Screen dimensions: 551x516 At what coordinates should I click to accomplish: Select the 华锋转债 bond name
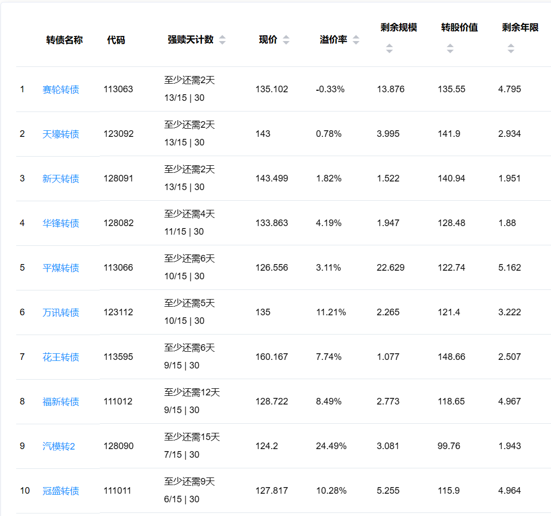coord(61,224)
